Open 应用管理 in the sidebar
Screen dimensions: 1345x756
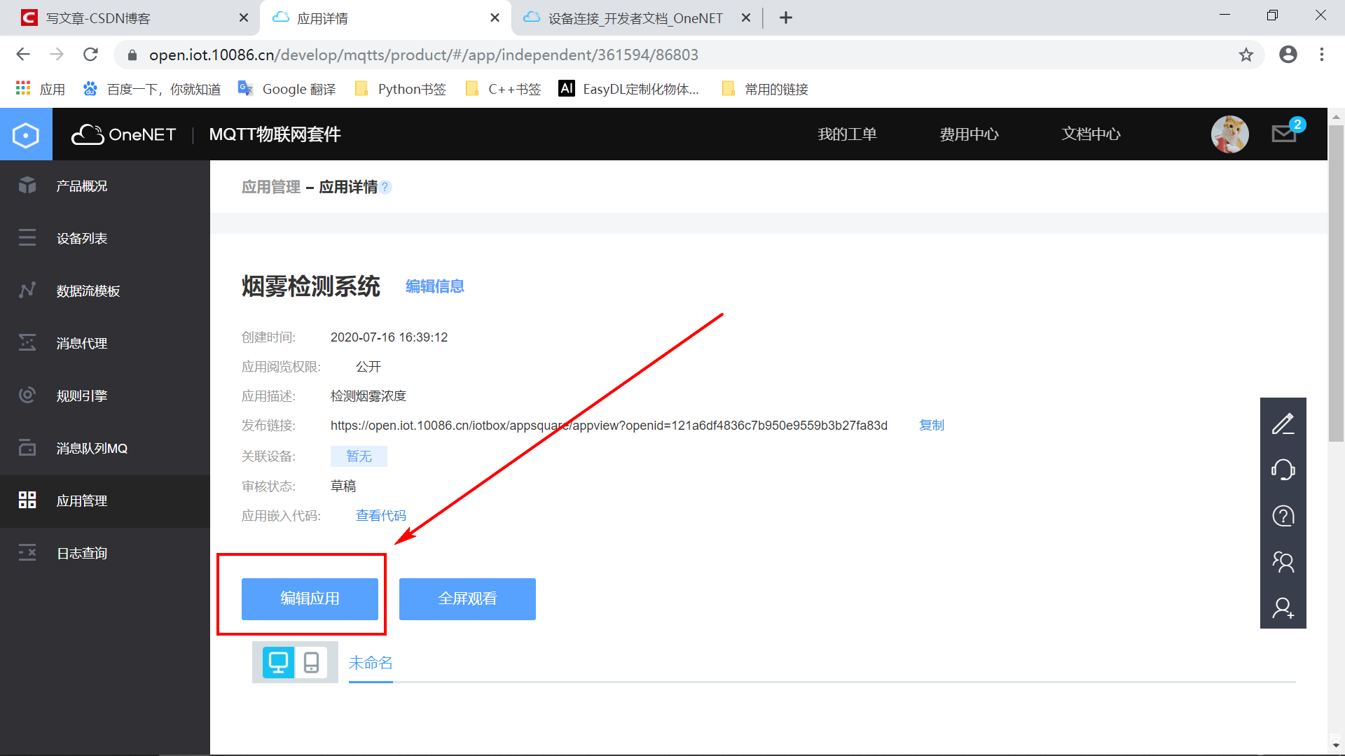coord(82,500)
